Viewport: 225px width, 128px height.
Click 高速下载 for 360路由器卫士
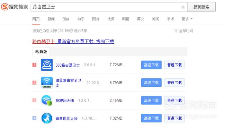pyautogui.click(x=151, y=65)
